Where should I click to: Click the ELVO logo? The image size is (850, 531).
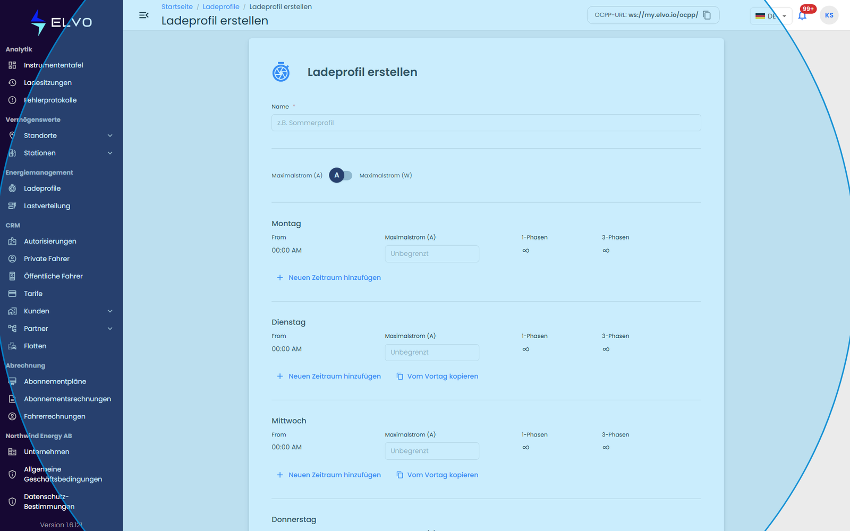pos(61,22)
